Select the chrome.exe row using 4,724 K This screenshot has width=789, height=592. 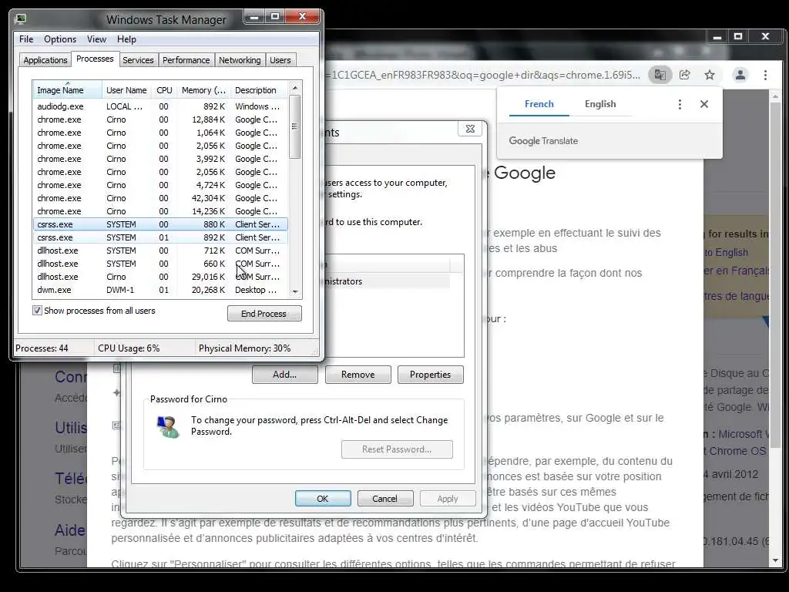click(160, 185)
